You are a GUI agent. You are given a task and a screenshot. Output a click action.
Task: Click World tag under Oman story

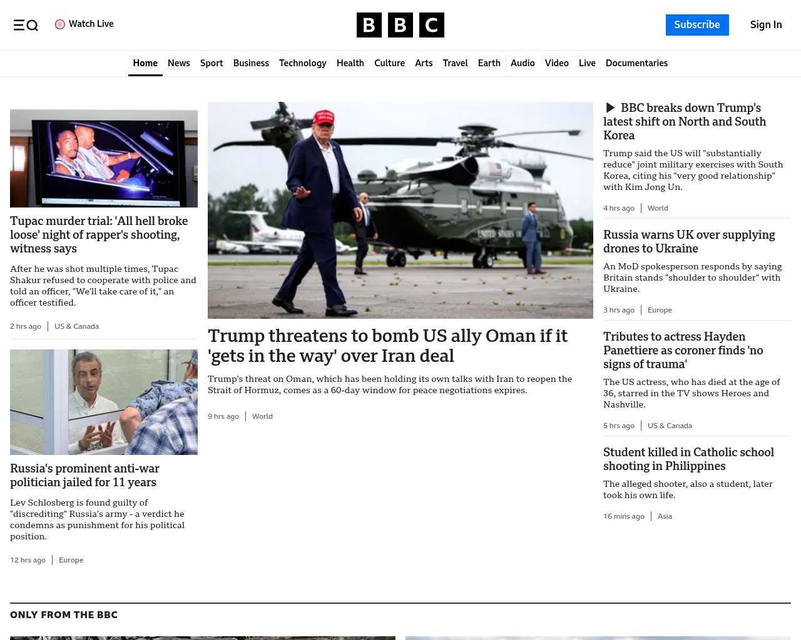(x=262, y=416)
